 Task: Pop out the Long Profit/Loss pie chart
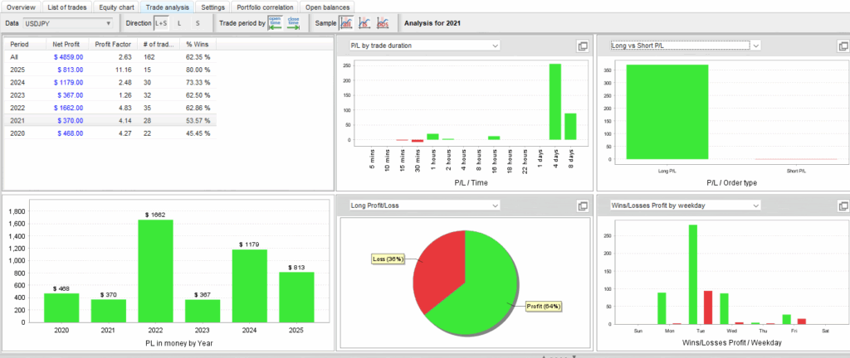click(x=582, y=206)
